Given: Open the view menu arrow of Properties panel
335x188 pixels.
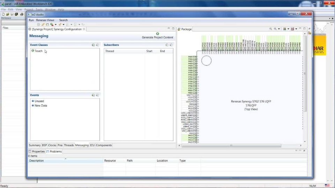Looking at the screenshot, I should click(296, 151).
